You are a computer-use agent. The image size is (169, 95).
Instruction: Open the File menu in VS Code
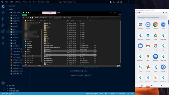7,2
